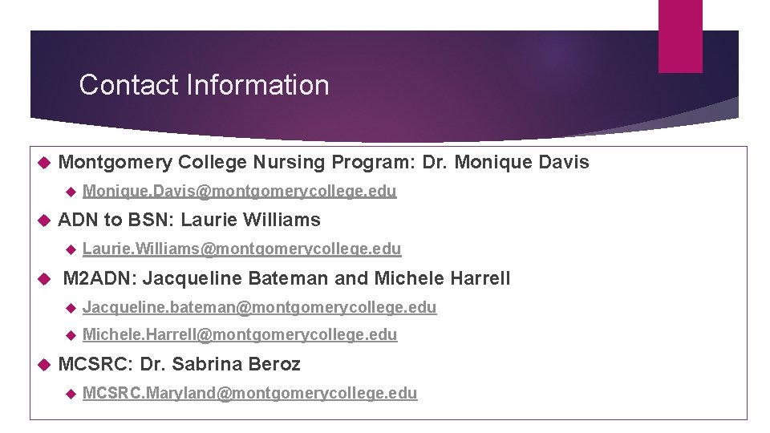Click the magenta rectangle accent at top right
Screen dimensions: 770x433
(x=680, y=36)
